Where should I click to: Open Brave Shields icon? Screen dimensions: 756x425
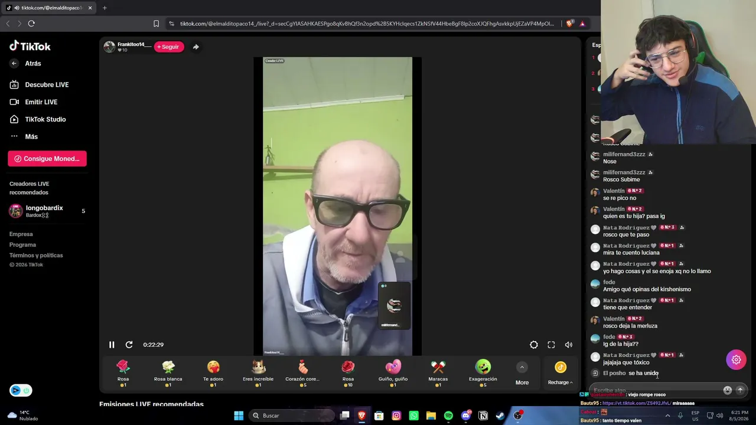pyautogui.click(x=569, y=24)
